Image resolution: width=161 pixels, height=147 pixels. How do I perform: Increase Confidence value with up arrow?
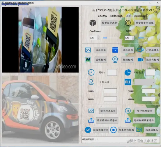click(98, 37)
